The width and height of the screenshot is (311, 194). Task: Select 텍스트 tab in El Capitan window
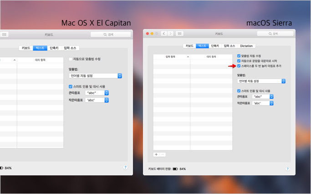coord(40,48)
